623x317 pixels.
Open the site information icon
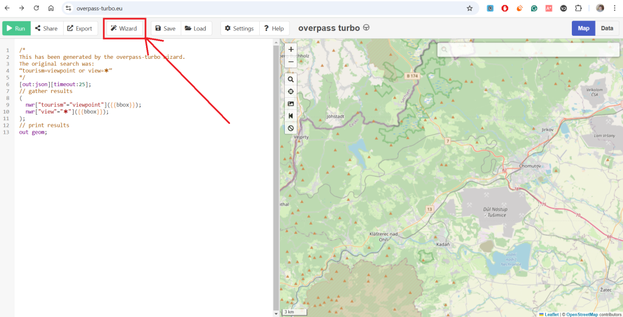pyautogui.click(x=68, y=8)
